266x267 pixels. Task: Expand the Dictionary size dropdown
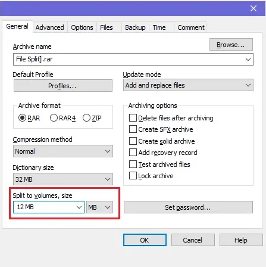(x=63, y=179)
